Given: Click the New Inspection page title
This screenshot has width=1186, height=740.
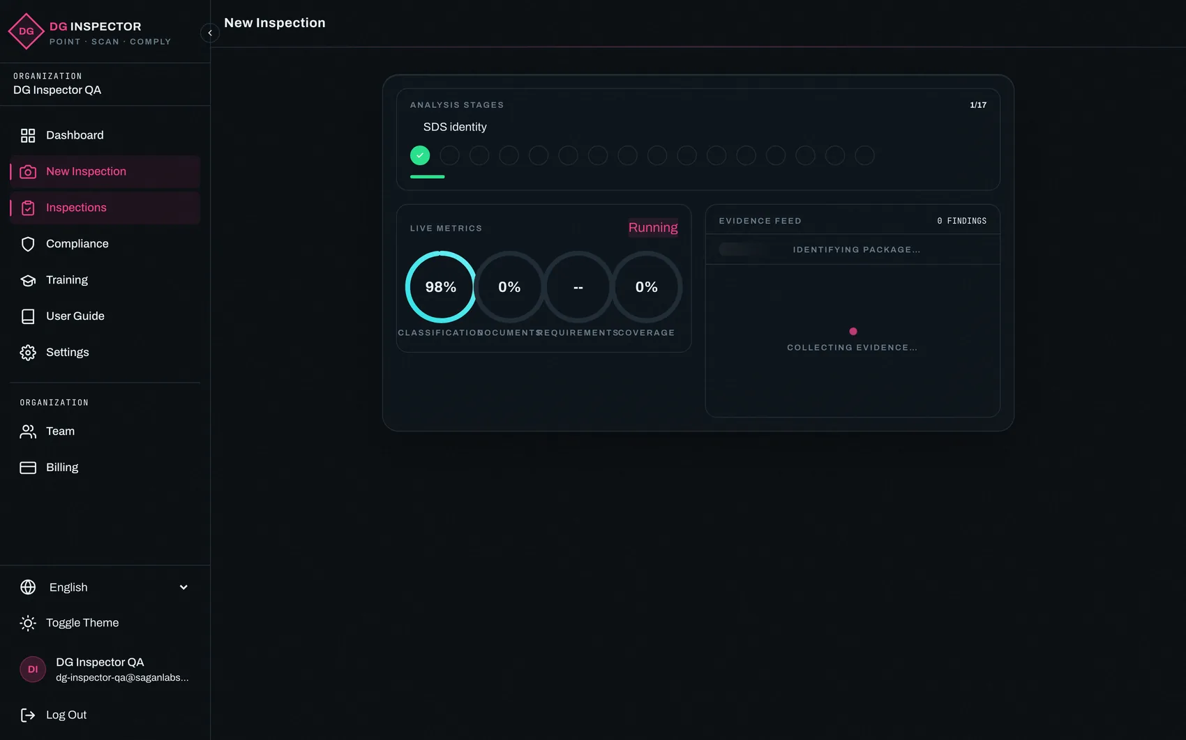Looking at the screenshot, I should 275,23.
